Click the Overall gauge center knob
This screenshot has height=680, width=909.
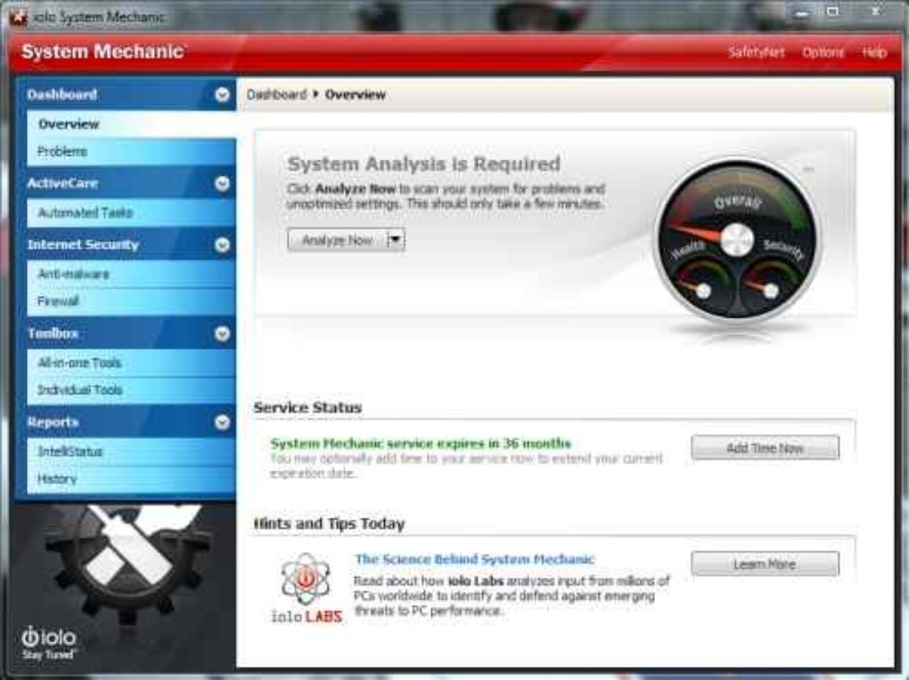pyautogui.click(x=736, y=240)
